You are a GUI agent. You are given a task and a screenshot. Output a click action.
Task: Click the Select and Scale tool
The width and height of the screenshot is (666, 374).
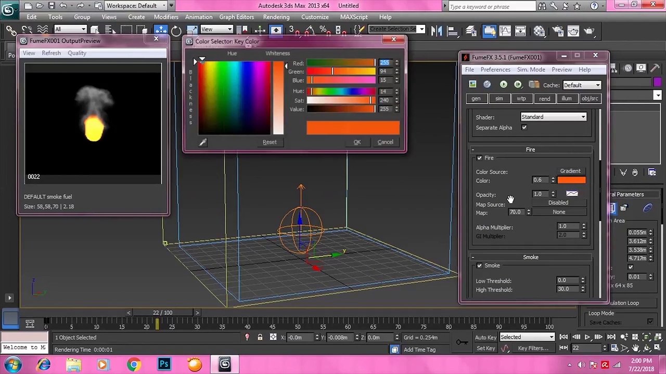[192, 31]
